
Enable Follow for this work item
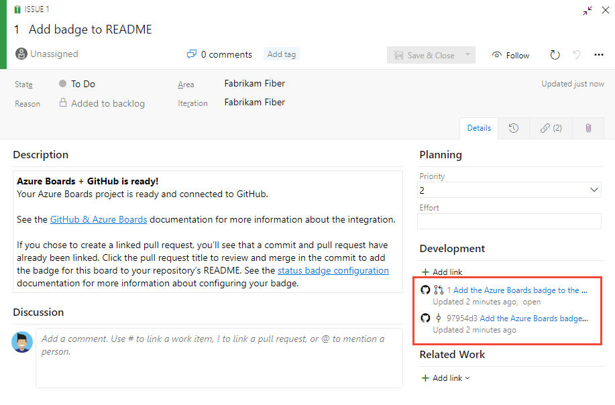coord(510,55)
